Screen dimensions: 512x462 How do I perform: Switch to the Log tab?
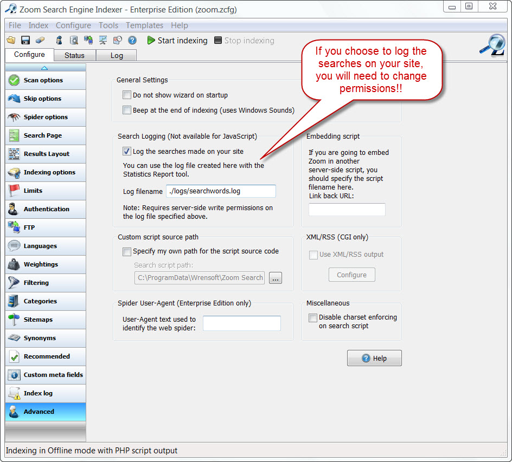[x=117, y=55]
